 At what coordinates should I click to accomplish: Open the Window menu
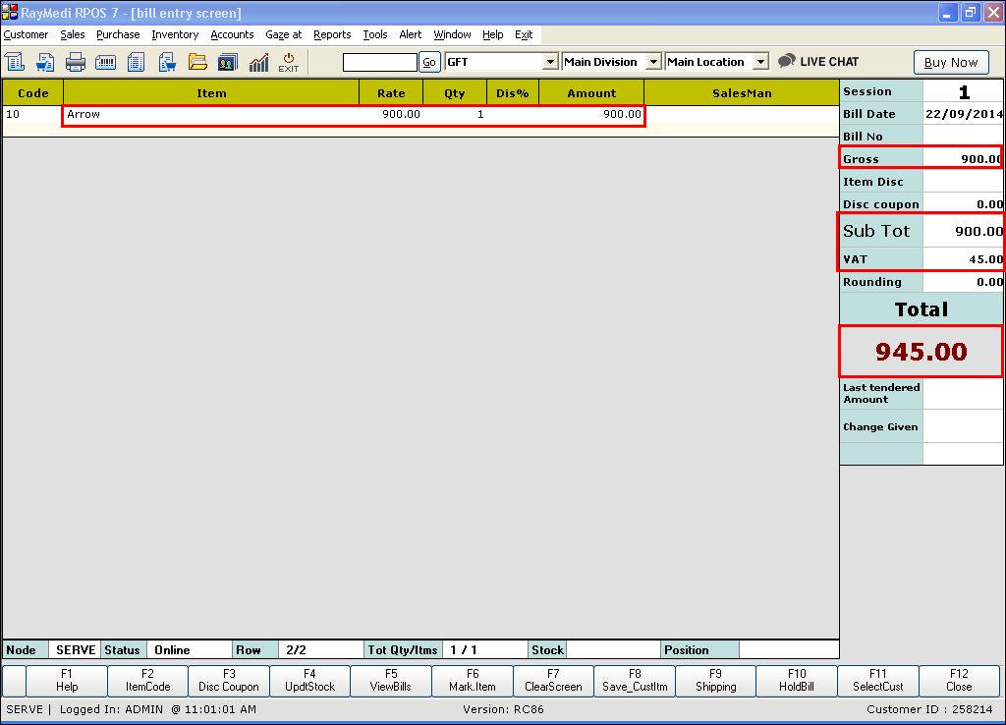(452, 34)
